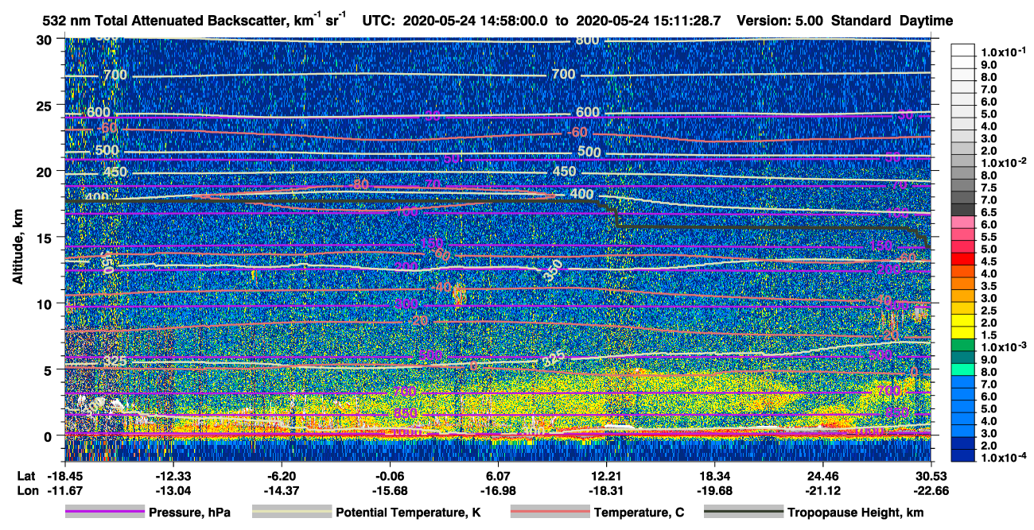Click the colorbar label '1.0x10-2'
This screenshot has height=530, width=1034.
pyautogui.click(x=1002, y=162)
